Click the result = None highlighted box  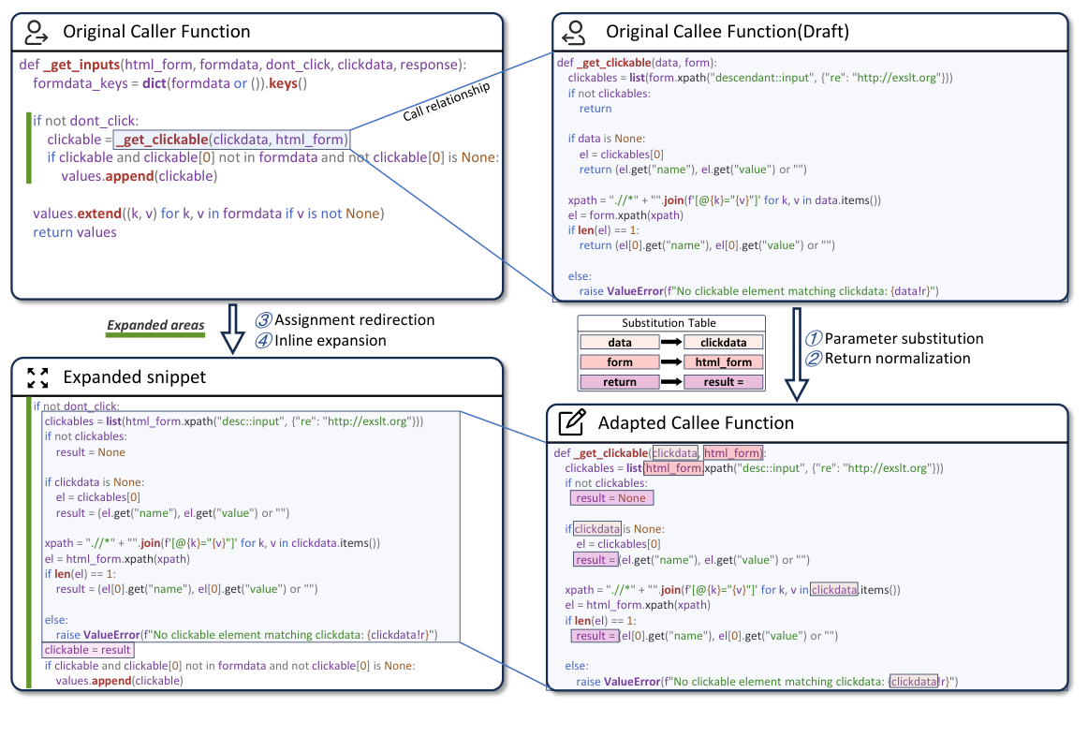point(611,497)
